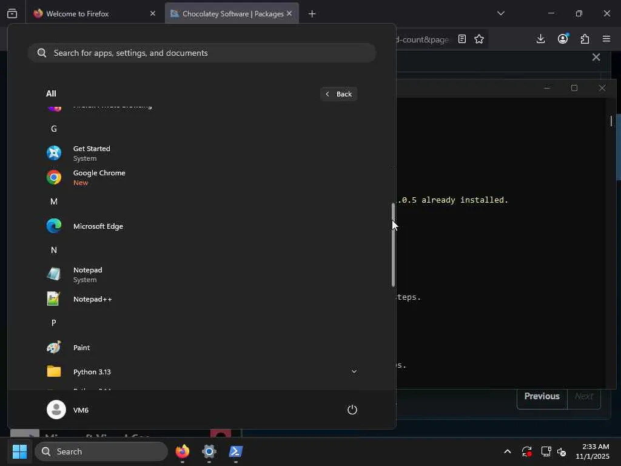Click Next pagination button on page
The height and width of the screenshot is (466, 621).
584,396
